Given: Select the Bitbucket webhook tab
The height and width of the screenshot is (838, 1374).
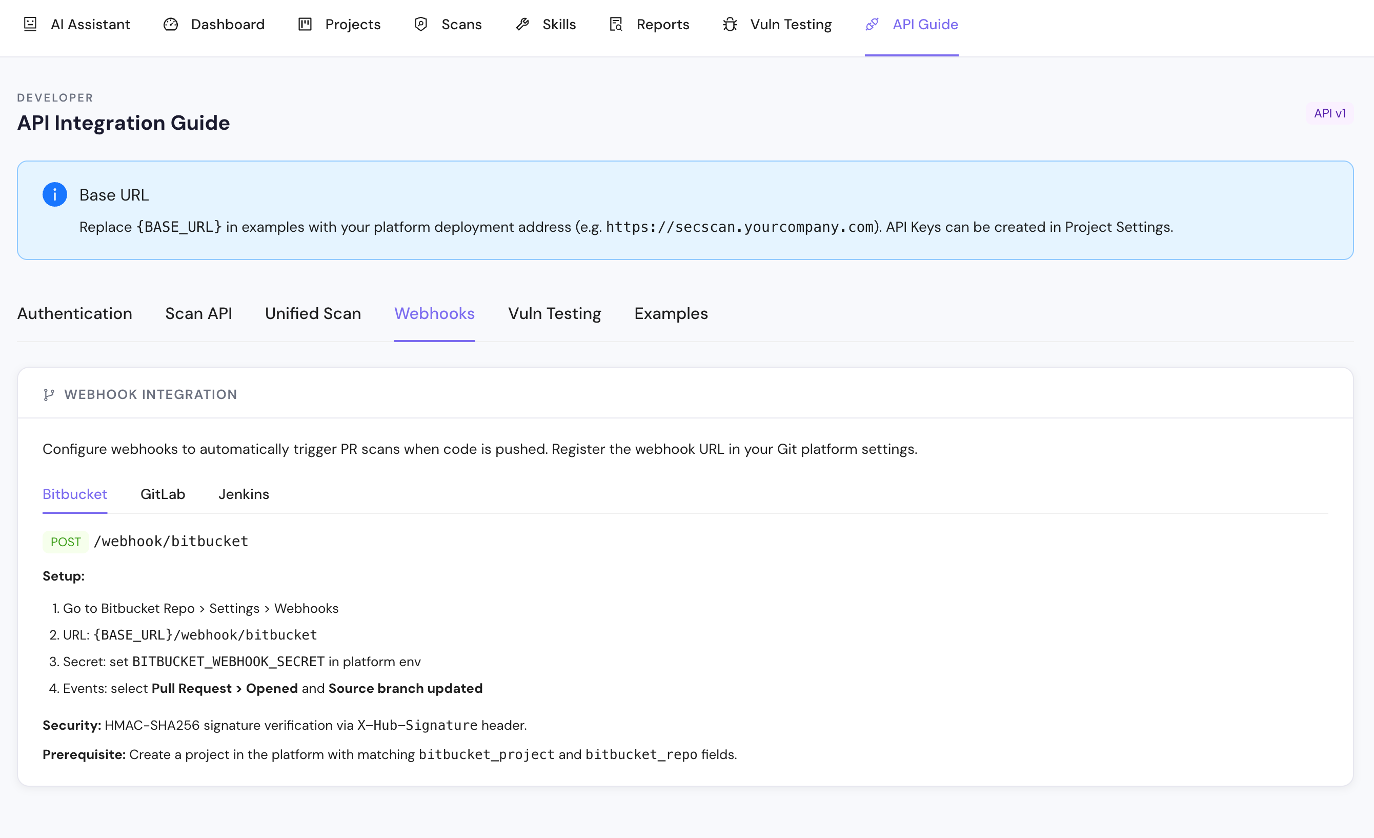Looking at the screenshot, I should point(75,494).
